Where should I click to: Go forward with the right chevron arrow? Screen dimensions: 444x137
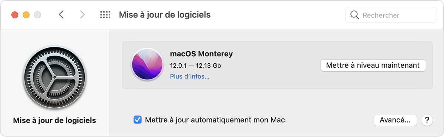point(82,15)
